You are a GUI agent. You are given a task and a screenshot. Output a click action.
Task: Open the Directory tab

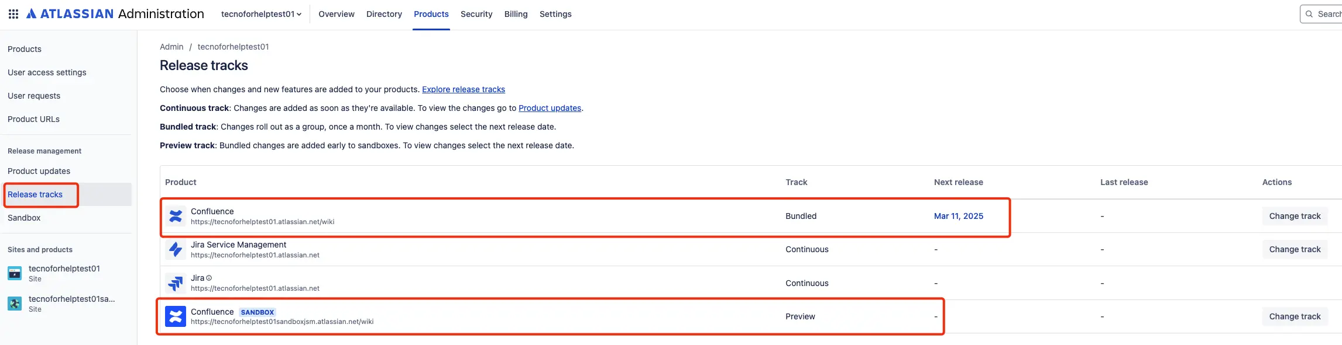pos(384,14)
